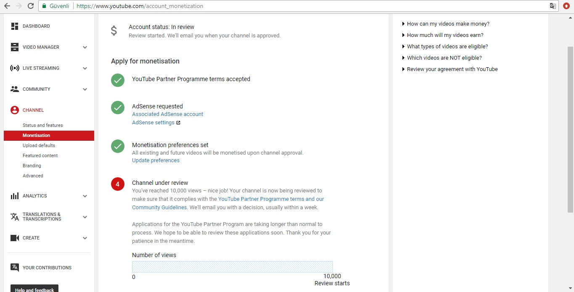Click the green check beside Monetisation preferences
The height and width of the screenshot is (292, 574).
coord(118,146)
